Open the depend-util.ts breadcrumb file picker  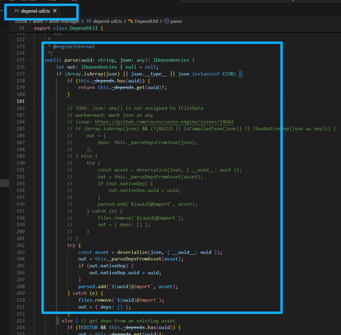107,21
